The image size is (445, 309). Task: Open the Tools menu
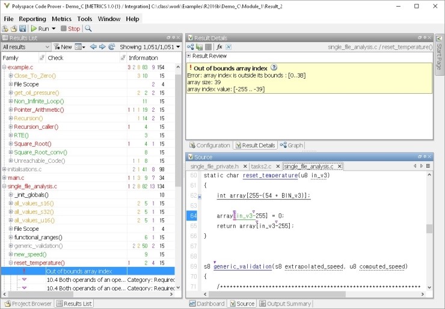click(85, 19)
